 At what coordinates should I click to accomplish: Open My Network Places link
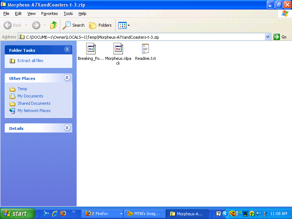pos(34,111)
